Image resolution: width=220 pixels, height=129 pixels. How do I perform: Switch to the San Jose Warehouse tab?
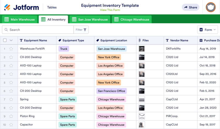pos(90,20)
